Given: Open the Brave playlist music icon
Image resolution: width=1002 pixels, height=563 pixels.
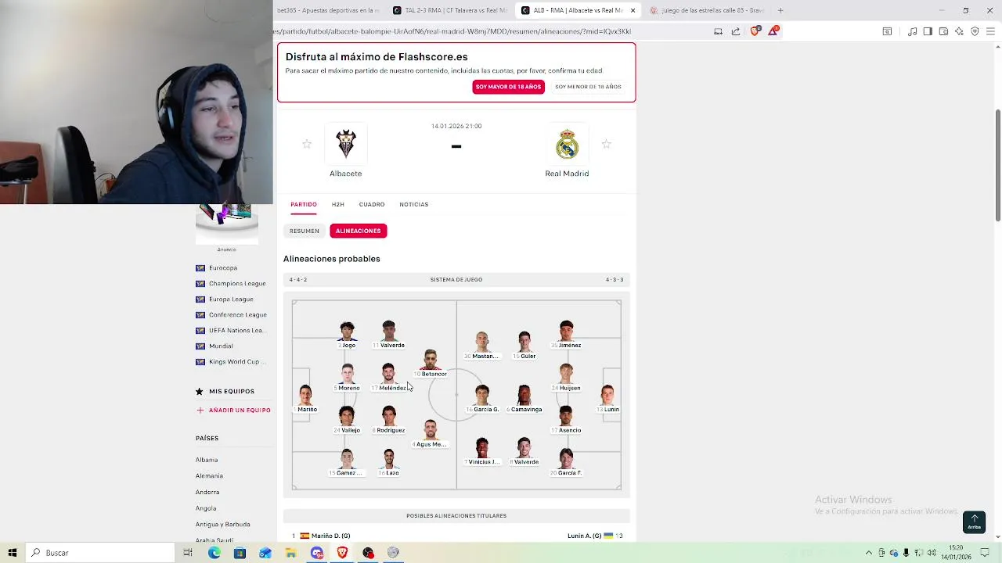Looking at the screenshot, I should coord(912,31).
